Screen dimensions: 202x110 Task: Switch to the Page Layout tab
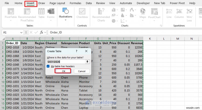point(57,3)
